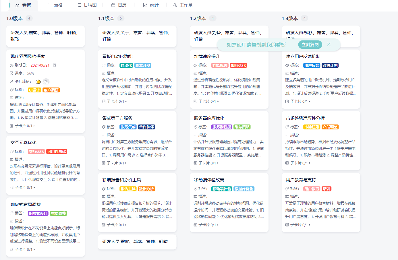Click the 立刻复制 button
The width and height of the screenshot is (398, 260).
pos(310,44)
